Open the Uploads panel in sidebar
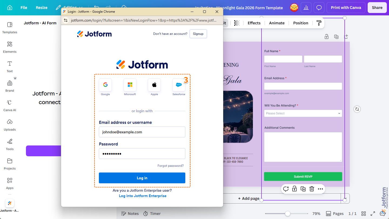 tap(10, 125)
